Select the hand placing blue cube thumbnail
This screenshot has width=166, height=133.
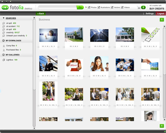pyautogui.click(x=150, y=64)
